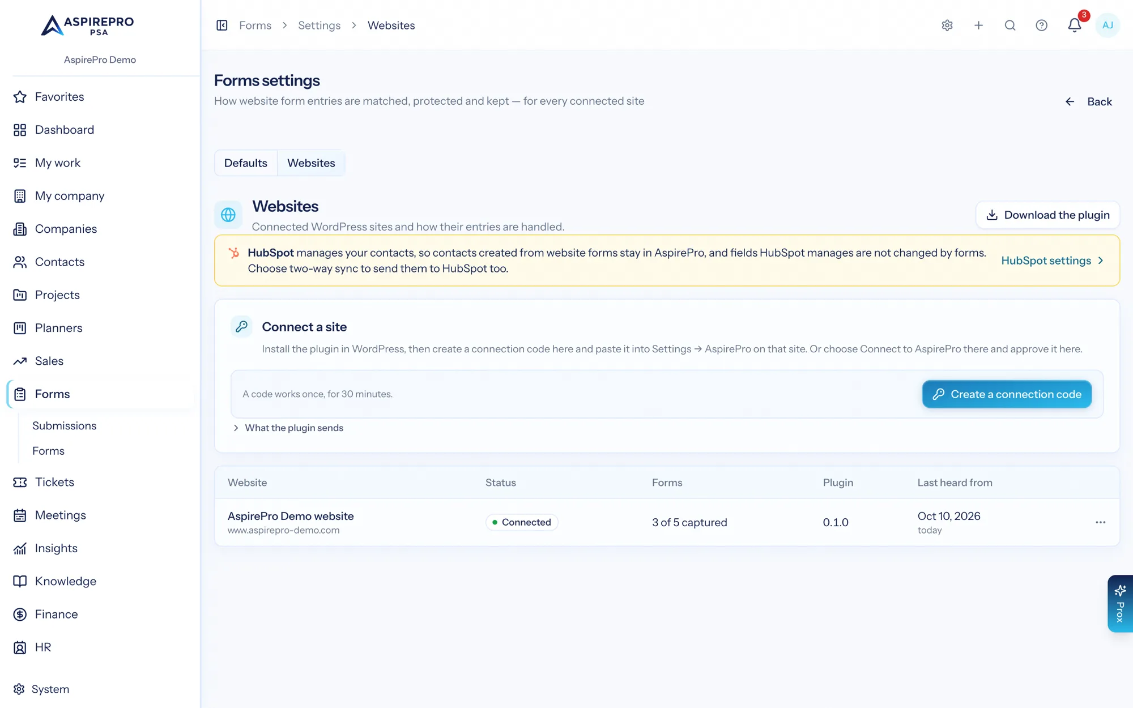Open My work in sidebar

pyautogui.click(x=101, y=163)
